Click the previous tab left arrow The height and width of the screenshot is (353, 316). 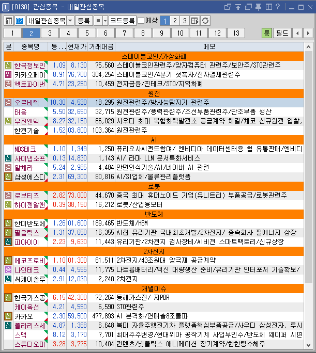[297, 33]
